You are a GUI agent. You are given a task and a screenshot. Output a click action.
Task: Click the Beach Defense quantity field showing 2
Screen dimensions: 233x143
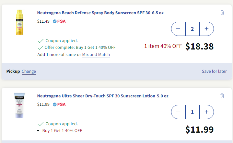pyautogui.click(x=192, y=29)
